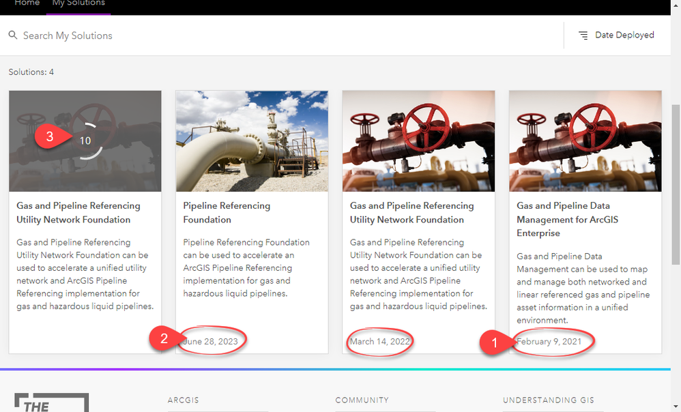Screen dimensions: 681x412
Task: Click the ARCGIS footer heading
Action: [184, 400]
